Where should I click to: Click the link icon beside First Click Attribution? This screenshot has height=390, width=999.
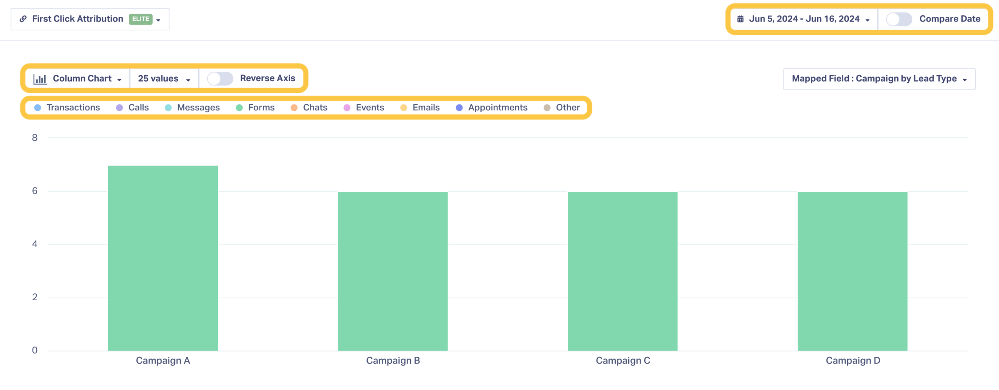tap(23, 19)
